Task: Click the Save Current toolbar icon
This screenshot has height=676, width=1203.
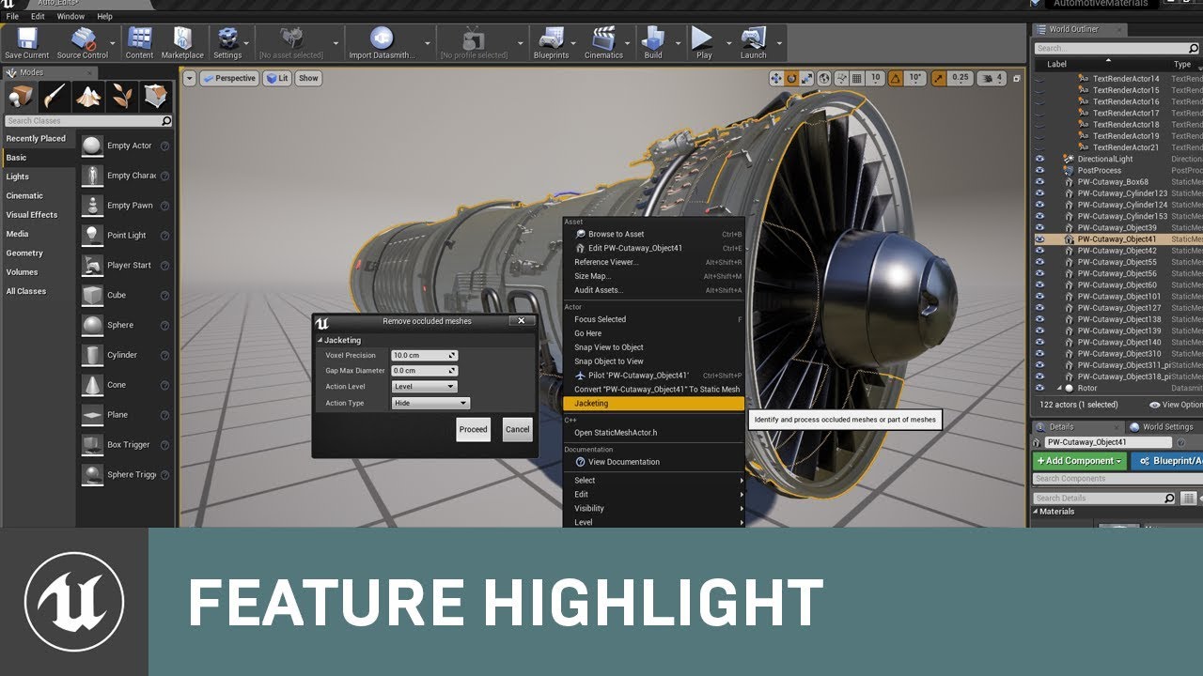Action: point(26,38)
